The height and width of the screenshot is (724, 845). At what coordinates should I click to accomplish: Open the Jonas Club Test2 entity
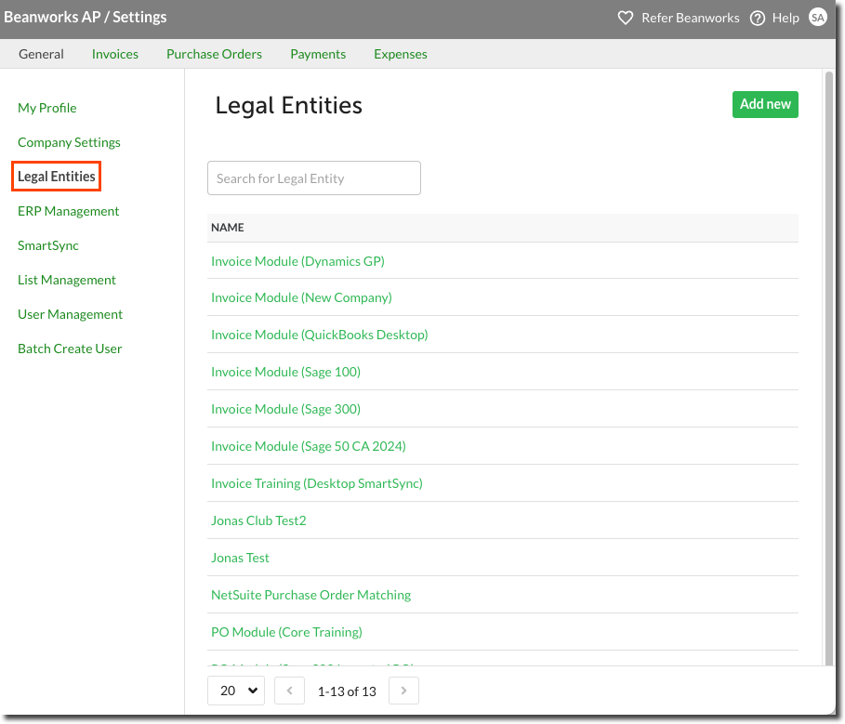coord(258,520)
